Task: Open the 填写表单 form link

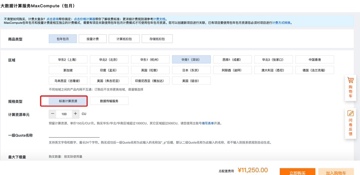Action: (x=208, y=123)
